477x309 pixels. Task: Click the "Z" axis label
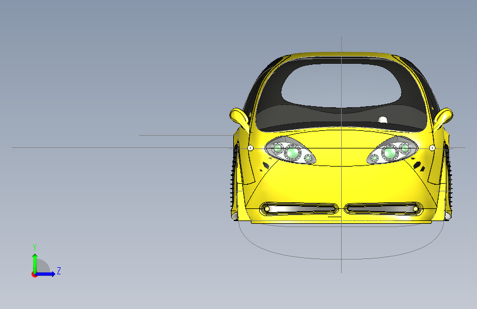pyautogui.click(x=59, y=271)
